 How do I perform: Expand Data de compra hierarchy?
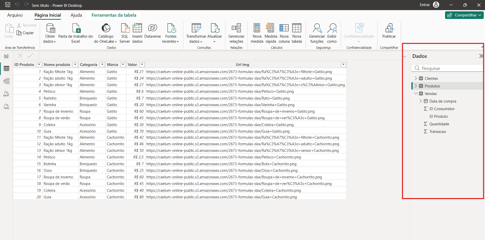420,101
